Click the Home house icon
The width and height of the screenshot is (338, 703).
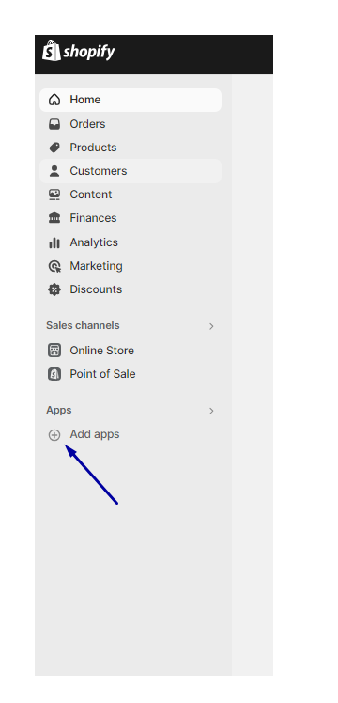click(x=54, y=100)
